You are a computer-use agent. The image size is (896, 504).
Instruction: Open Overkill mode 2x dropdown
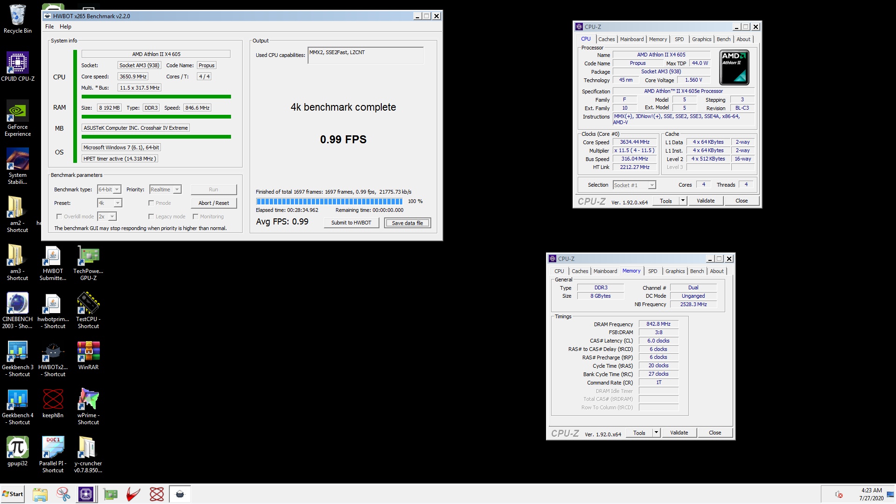pos(107,217)
